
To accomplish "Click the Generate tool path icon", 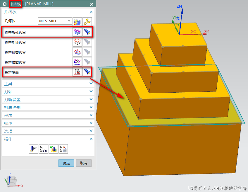I will 33,149.
